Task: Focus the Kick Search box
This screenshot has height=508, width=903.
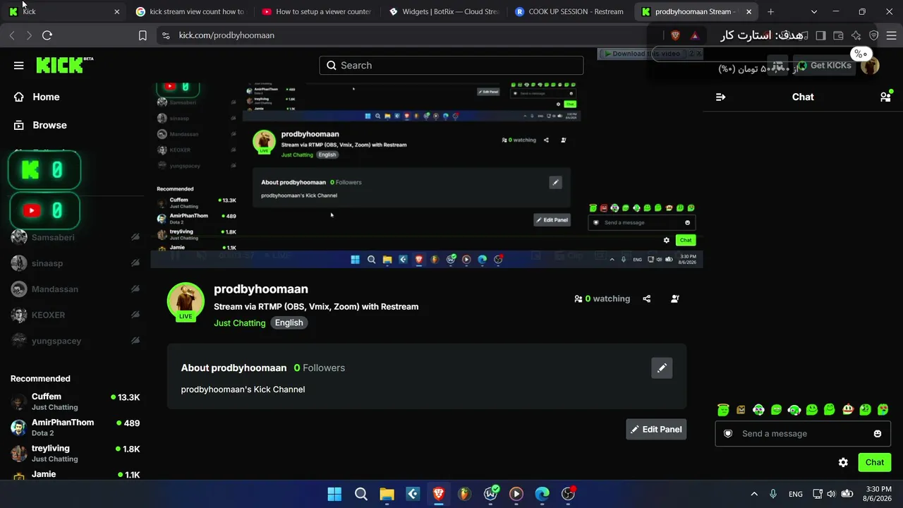Action: click(x=451, y=66)
